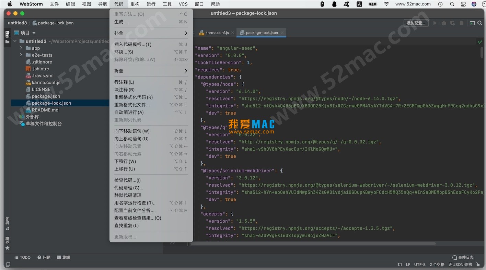
Task: Click the 添加配置... button
Action: point(416,23)
